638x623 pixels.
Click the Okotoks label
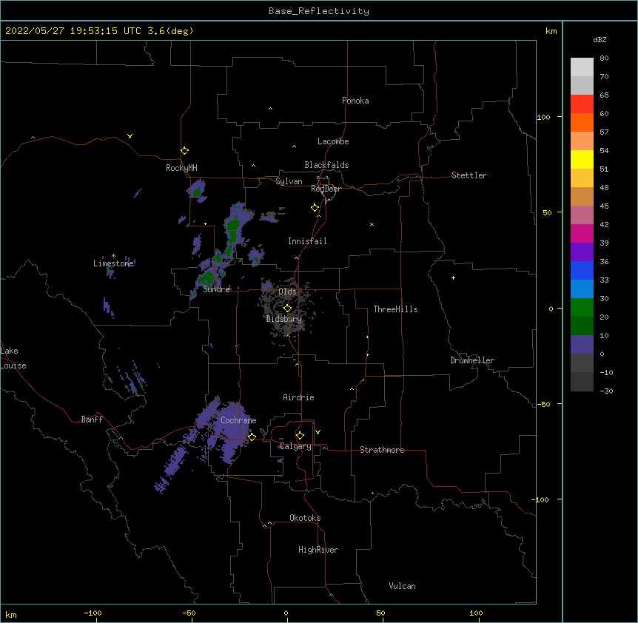305,518
